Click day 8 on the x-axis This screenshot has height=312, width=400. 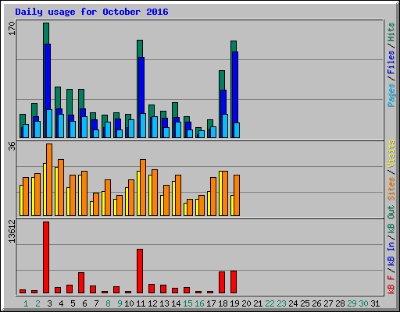[x=108, y=303]
